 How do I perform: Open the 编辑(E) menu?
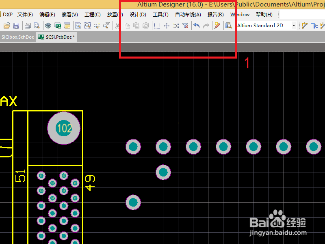pos(47,15)
